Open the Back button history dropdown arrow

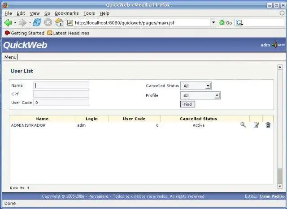pos(15,23)
